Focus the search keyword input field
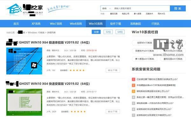This screenshot has height=119, width=191. pos(141,8)
